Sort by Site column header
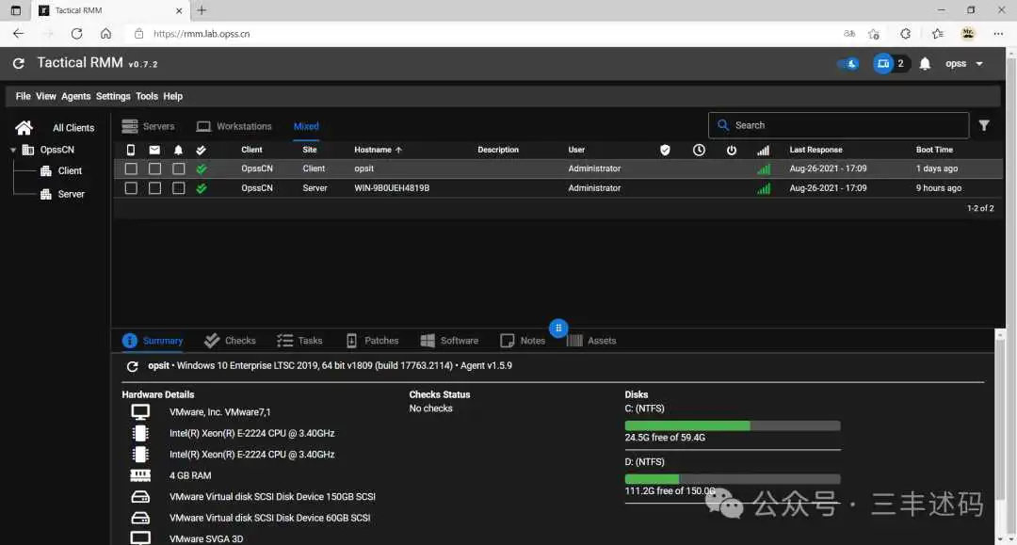This screenshot has height=545, width=1017. pyautogui.click(x=310, y=150)
